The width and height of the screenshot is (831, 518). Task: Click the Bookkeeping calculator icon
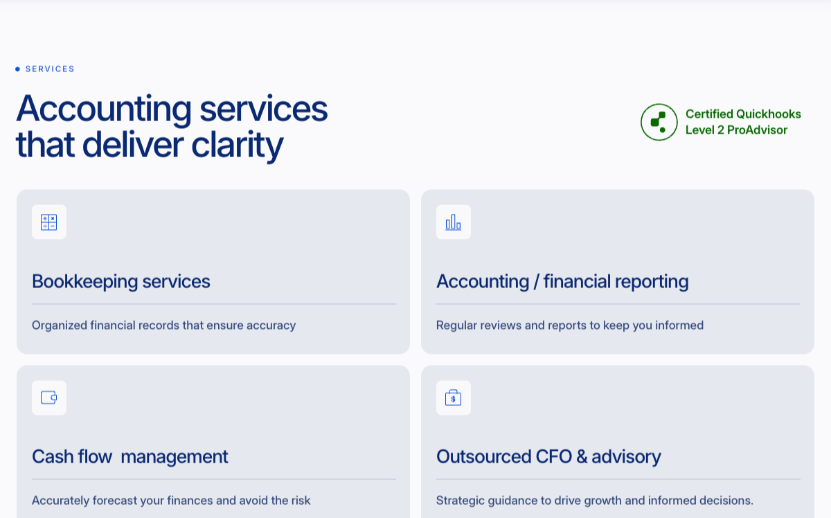(49, 222)
